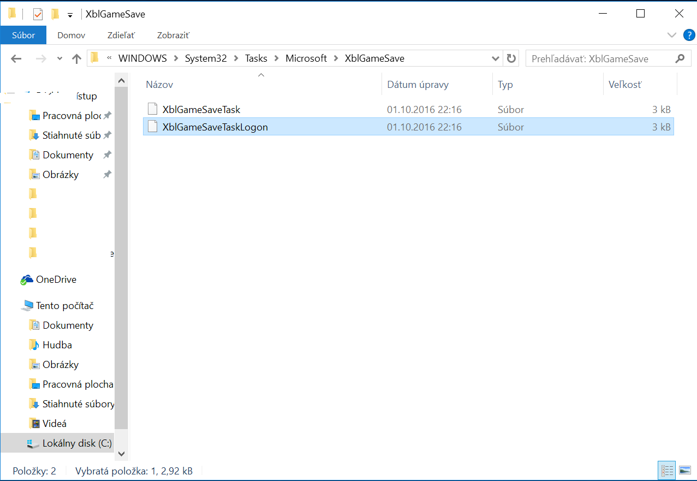Screen dimensions: 697x481
Task: Expand the chevron after Microsoft breadcrumb
Action: (336, 58)
